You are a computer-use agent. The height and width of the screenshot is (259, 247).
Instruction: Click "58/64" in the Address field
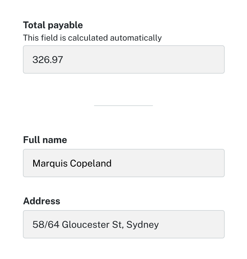click(x=46, y=225)
